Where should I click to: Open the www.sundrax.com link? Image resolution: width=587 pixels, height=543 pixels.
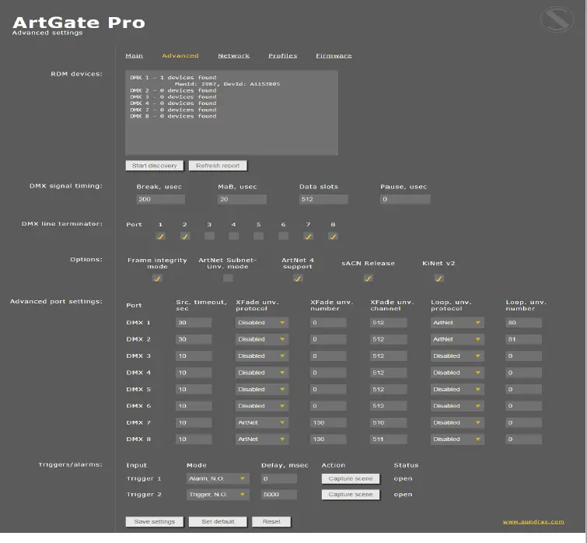click(533, 522)
